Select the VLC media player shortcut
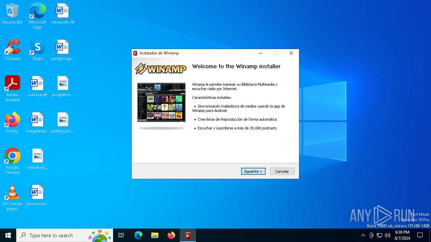 [x=12, y=198]
